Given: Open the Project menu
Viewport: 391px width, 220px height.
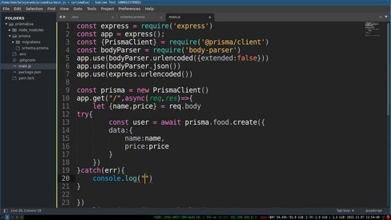Looking at the screenshot, I should 108,9.
